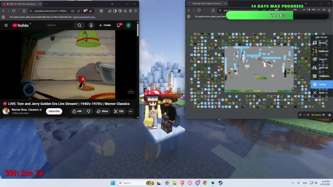Viewport: 333px width, 187px height.
Task: Open YouTube notifications bell
Action: (119, 25)
